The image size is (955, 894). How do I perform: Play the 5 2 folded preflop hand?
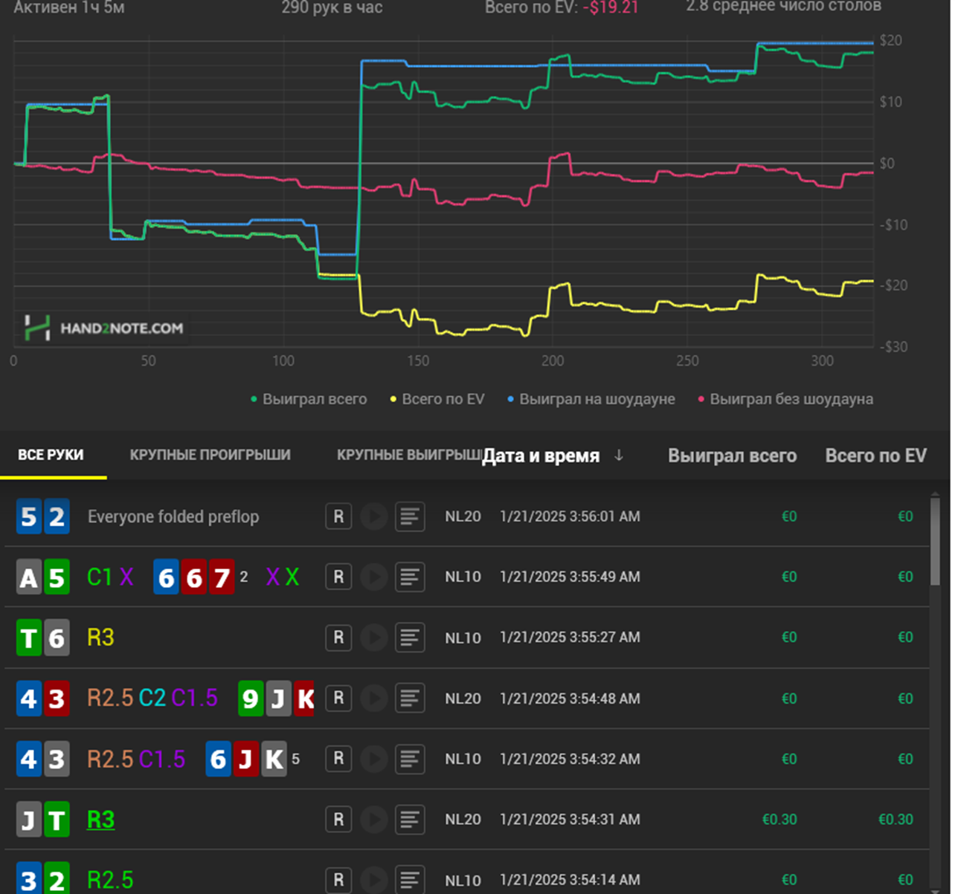tap(373, 516)
